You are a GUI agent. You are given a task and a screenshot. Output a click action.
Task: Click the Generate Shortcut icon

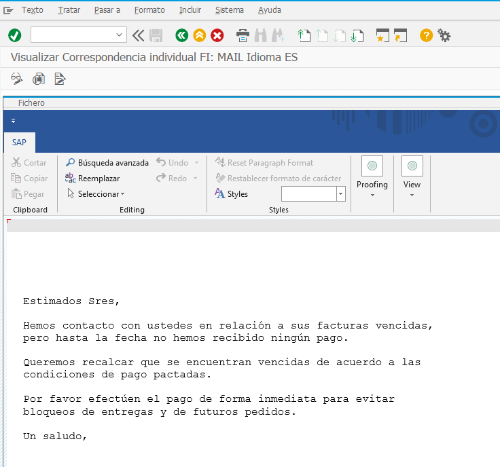[401, 35]
